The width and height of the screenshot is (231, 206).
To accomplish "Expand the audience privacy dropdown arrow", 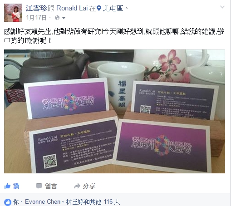I will pos(64,18).
